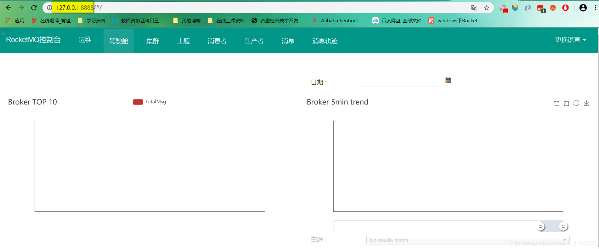The width and height of the screenshot is (599, 249).
Task: Open the 消费者 consumer tab
Action: 217,41
